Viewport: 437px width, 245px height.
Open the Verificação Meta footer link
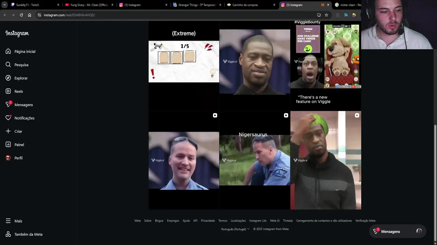coord(365,220)
